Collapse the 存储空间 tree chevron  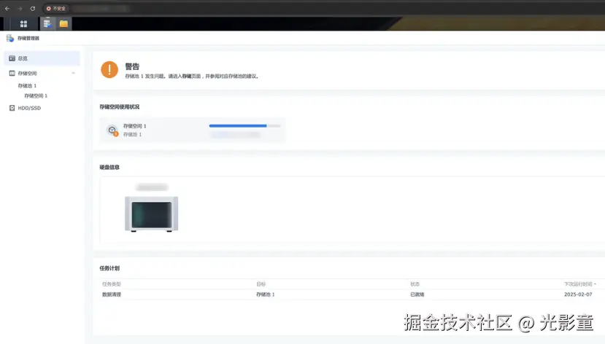coord(73,73)
